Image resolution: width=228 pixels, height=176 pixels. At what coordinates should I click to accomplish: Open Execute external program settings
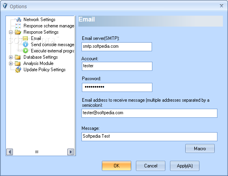pyautogui.click(x=52, y=51)
